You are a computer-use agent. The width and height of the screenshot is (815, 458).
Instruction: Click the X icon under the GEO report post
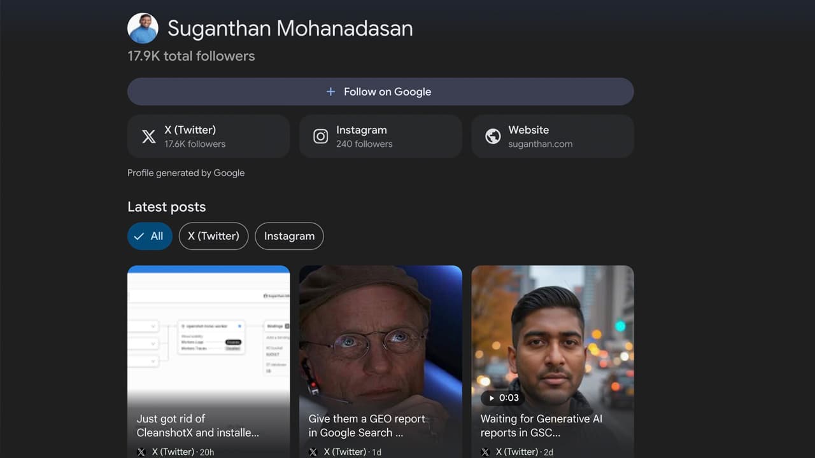click(x=313, y=452)
